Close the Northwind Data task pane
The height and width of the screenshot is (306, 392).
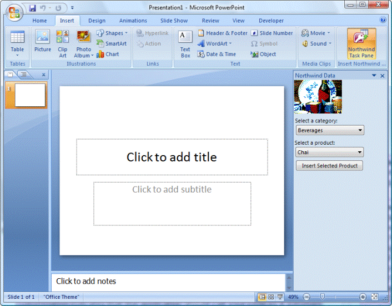[x=382, y=76]
